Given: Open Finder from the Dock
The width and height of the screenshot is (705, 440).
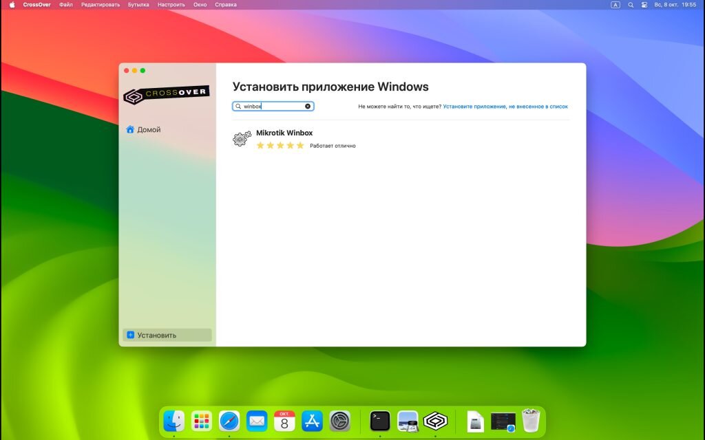Looking at the screenshot, I should (x=173, y=421).
